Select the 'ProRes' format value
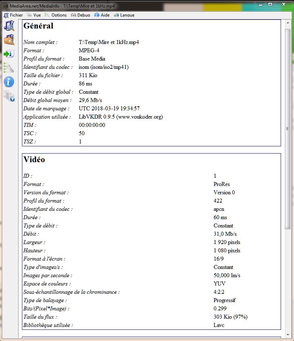 click(222, 184)
